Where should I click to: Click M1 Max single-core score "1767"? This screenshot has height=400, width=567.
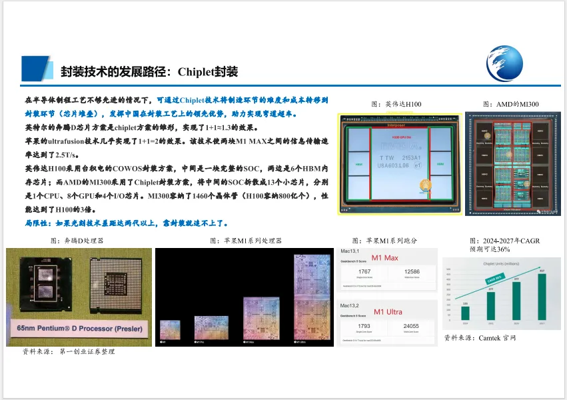tap(364, 271)
